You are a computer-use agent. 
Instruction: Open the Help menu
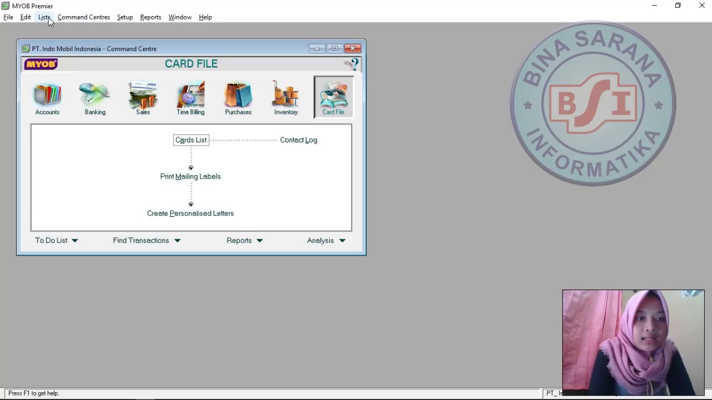point(205,17)
